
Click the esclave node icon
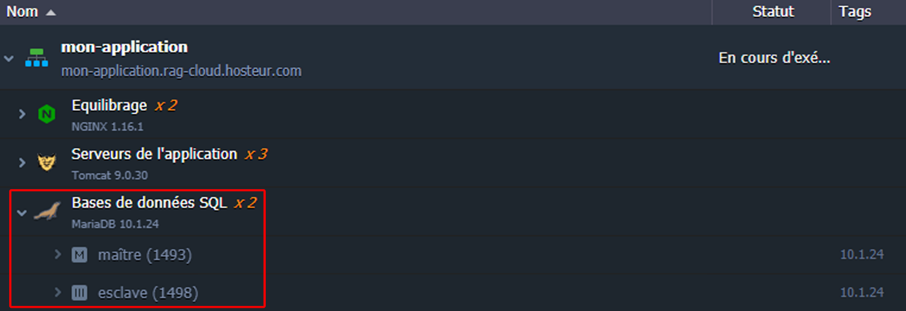(x=80, y=293)
